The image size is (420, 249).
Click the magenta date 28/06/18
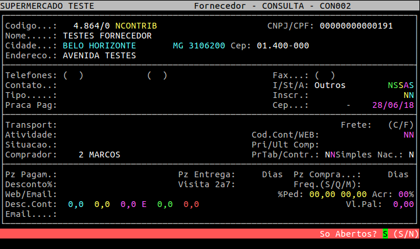393,105
